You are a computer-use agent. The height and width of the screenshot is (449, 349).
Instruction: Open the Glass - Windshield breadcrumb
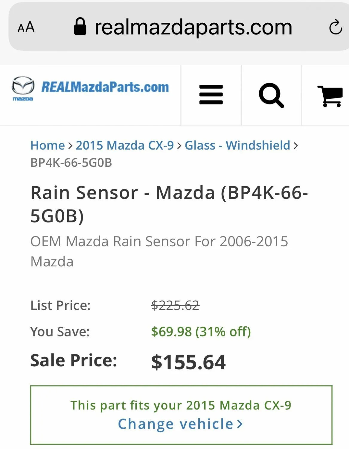237,145
